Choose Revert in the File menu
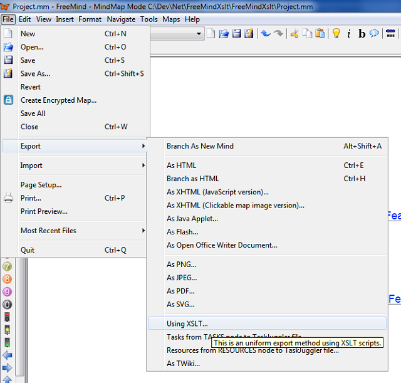This screenshot has height=383, width=401. point(75,87)
